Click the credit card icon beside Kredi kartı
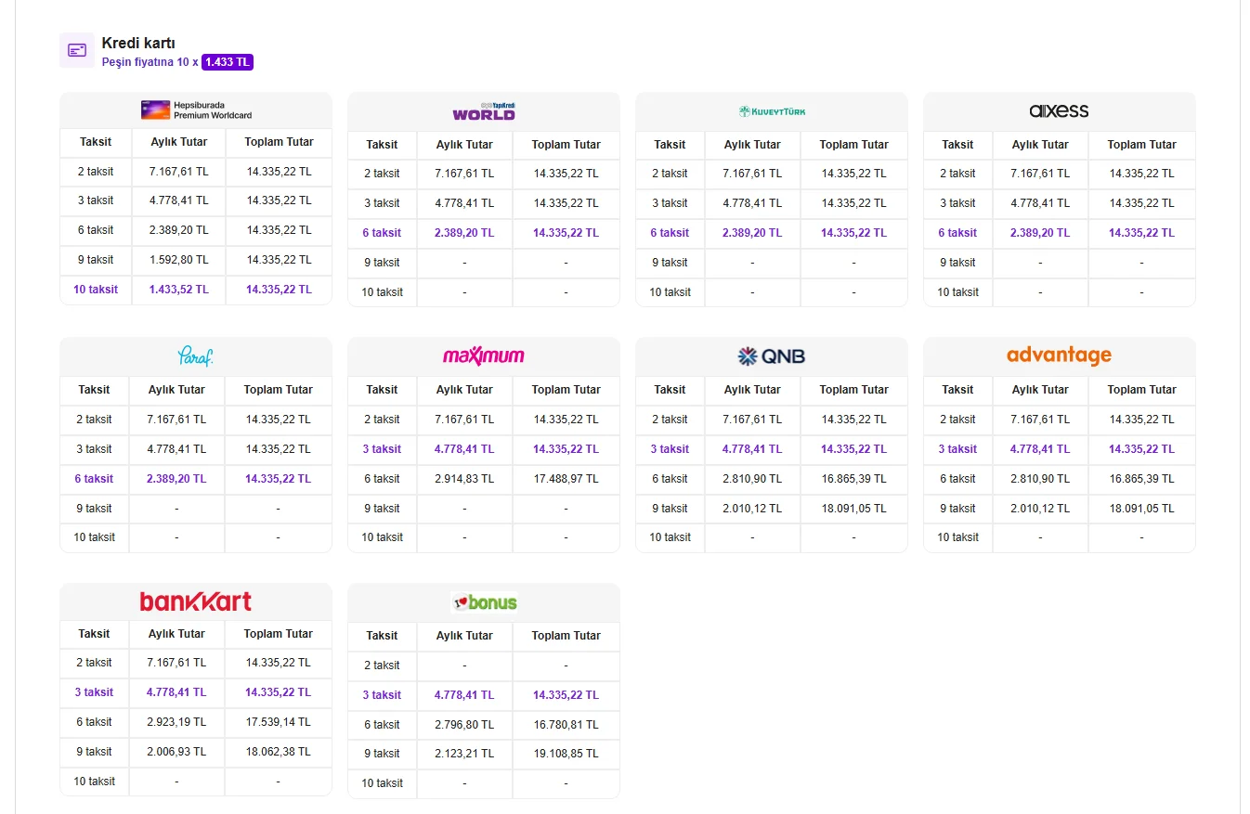Viewport: 1250px width, 814px height. tap(77, 50)
